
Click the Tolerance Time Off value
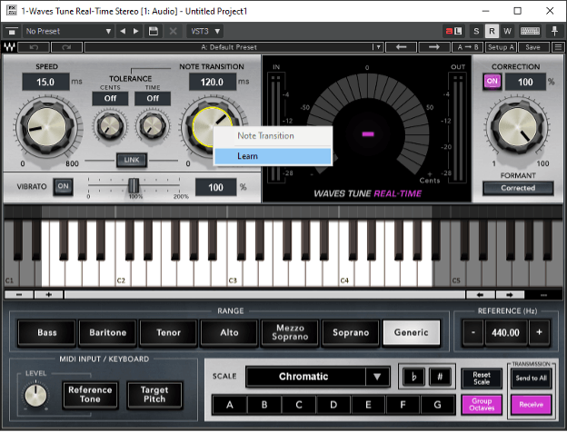point(153,98)
